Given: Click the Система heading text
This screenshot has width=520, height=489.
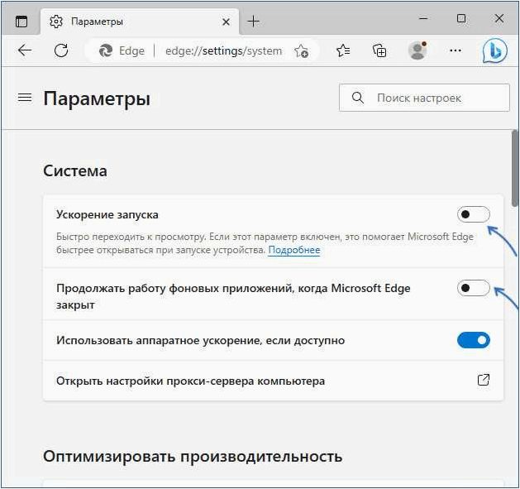Looking at the screenshot, I should click(x=75, y=171).
